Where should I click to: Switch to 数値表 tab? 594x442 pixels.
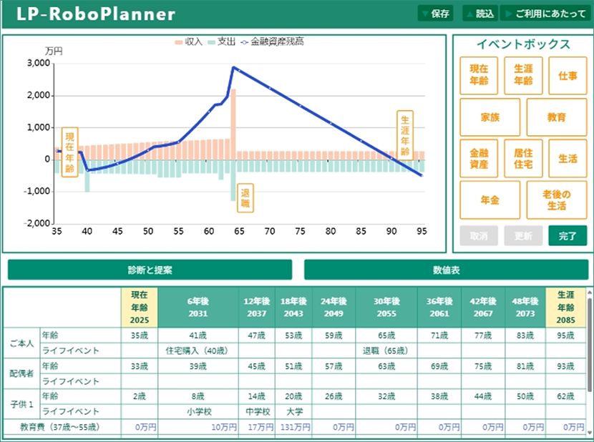pyautogui.click(x=446, y=270)
